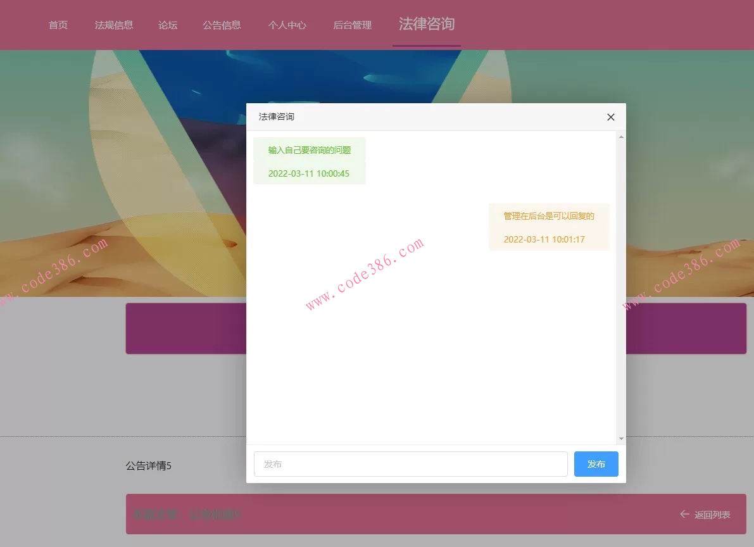Open the 论坛 menu item
754x547 pixels.
coord(168,25)
